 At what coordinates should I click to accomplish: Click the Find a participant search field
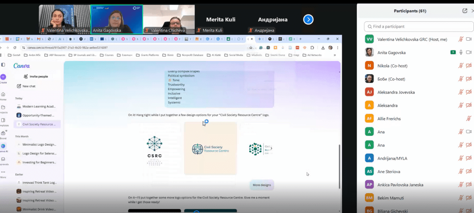tap(419, 26)
